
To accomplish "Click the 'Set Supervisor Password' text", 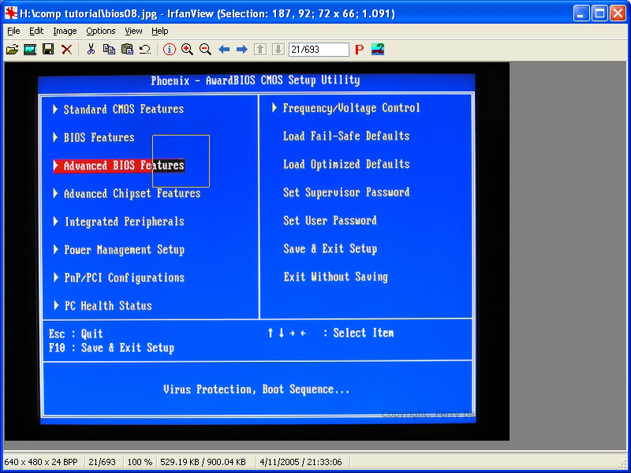I will (x=346, y=192).
